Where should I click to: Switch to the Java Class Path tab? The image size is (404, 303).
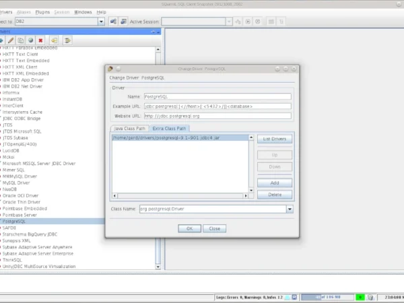point(130,128)
